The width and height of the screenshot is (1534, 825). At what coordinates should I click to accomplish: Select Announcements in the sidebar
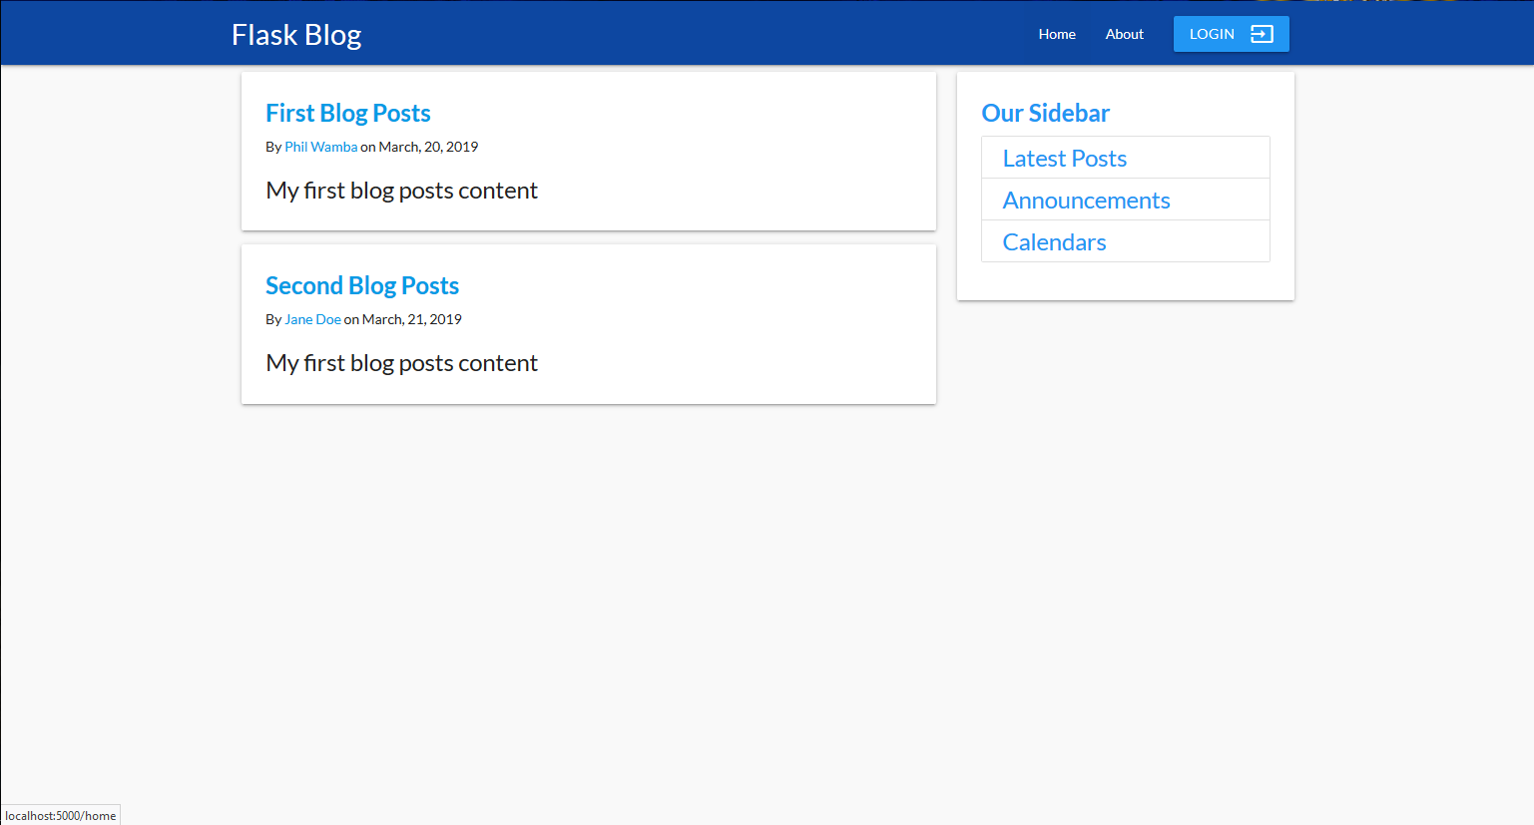pos(1126,200)
